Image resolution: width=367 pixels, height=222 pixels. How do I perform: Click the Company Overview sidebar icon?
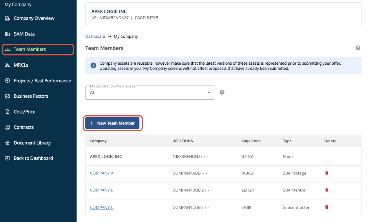click(8, 18)
